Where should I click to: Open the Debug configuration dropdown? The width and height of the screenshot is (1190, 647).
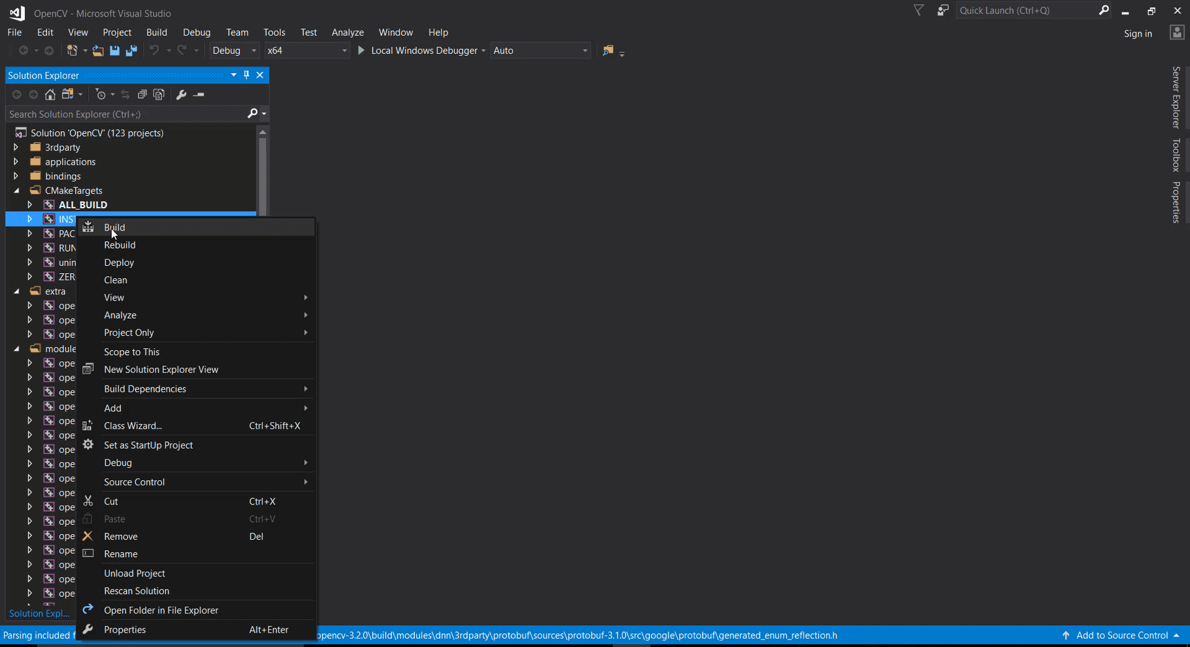[253, 50]
